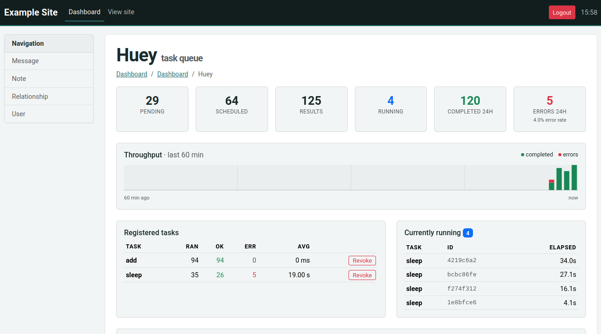
Task: Click the 64 Scheduled stat card
Action: pyautogui.click(x=232, y=109)
